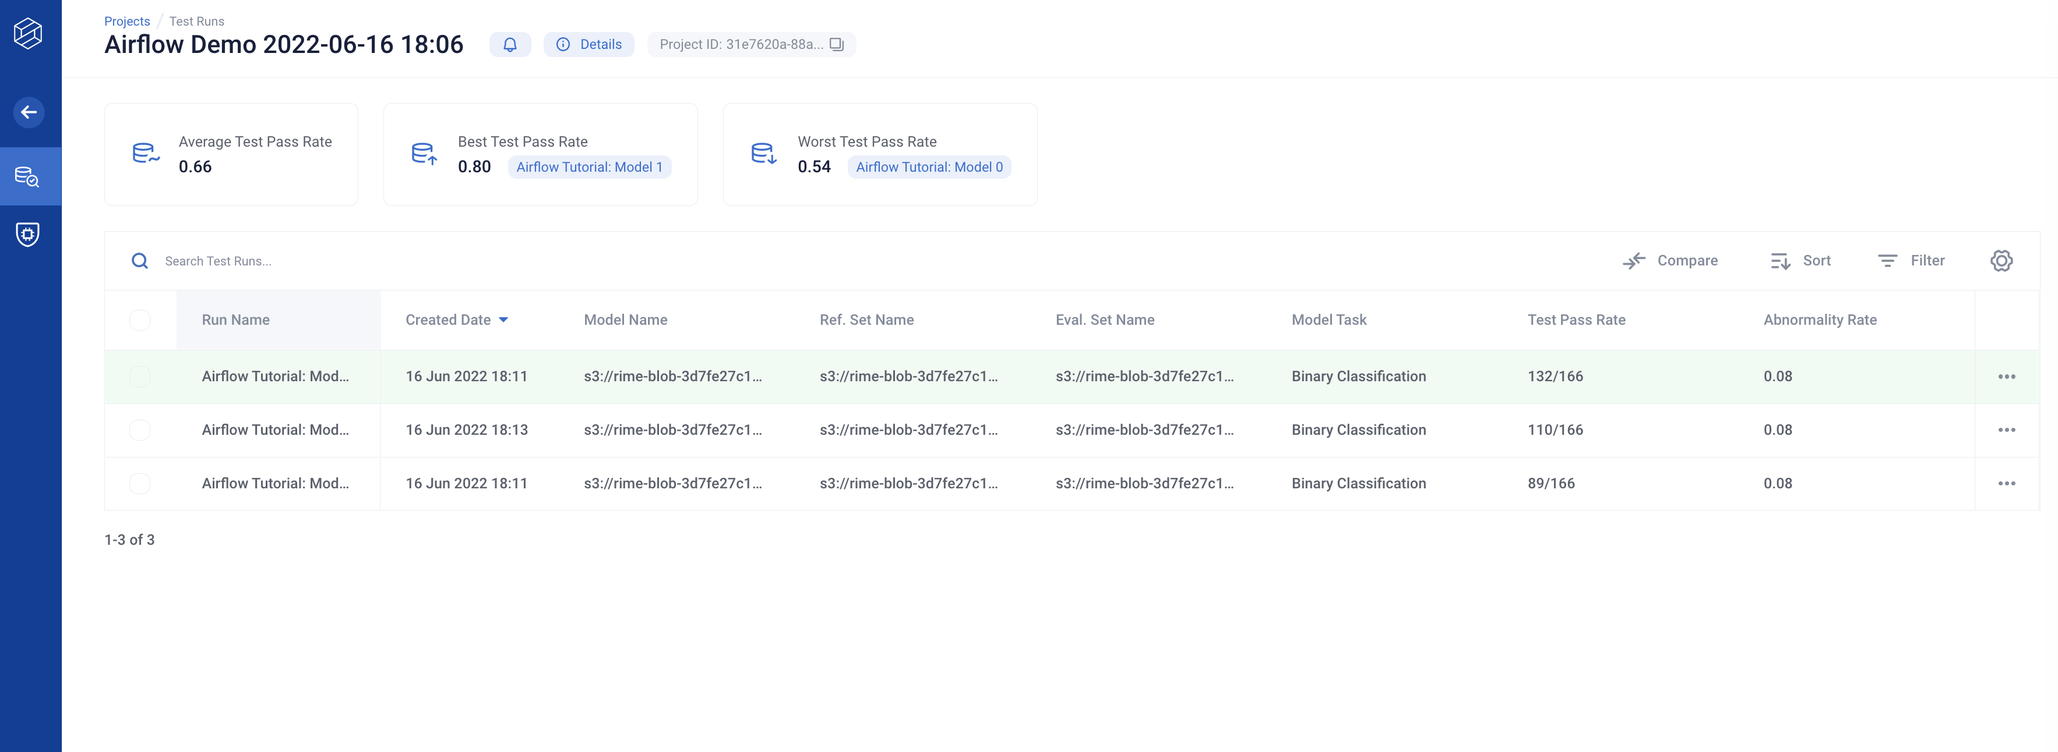Viewport: 2058px width, 752px height.
Task: Open table settings gear icon
Action: click(2000, 261)
